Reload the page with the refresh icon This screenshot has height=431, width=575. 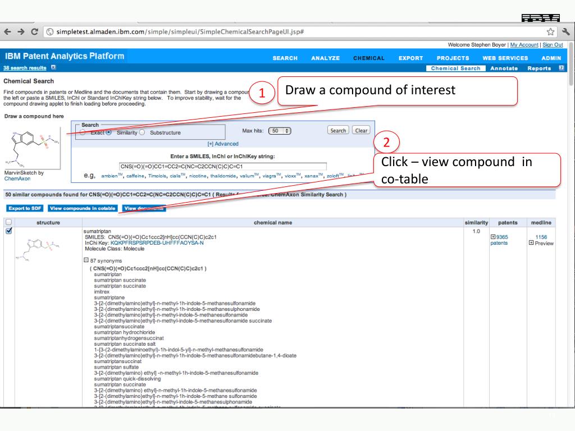click(x=34, y=32)
